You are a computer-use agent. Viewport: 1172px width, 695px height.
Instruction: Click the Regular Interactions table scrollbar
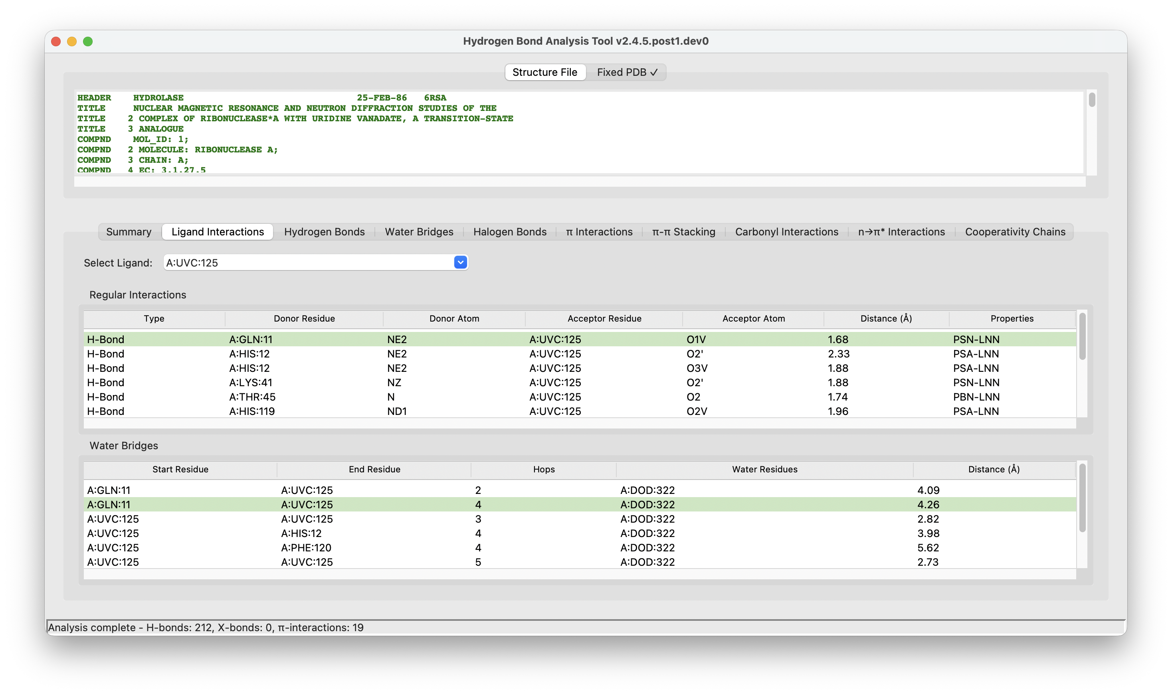[x=1082, y=336]
